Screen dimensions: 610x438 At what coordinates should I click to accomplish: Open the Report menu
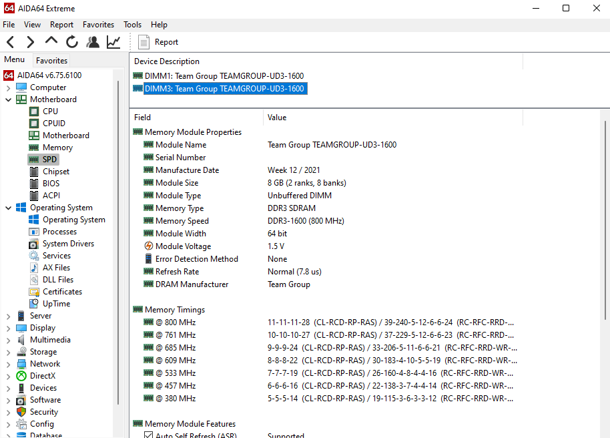pos(61,25)
